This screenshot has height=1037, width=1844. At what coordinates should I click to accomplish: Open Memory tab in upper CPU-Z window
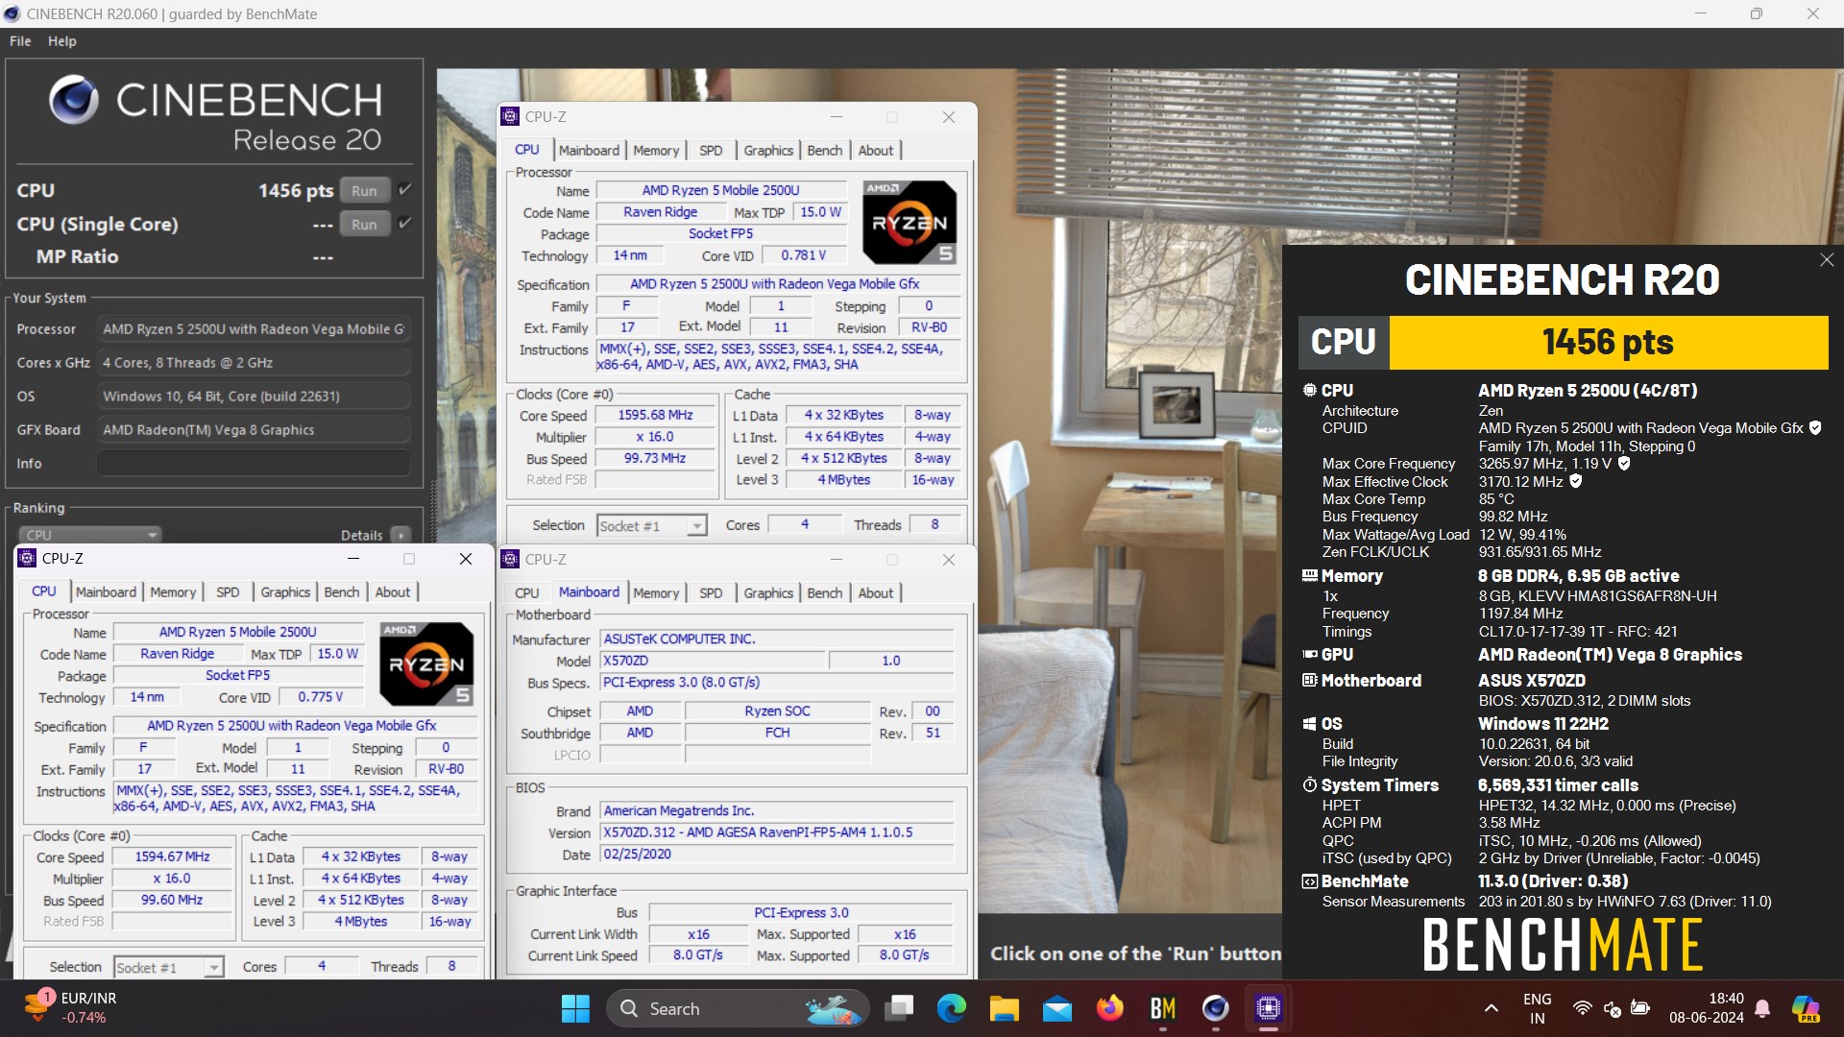tap(656, 150)
